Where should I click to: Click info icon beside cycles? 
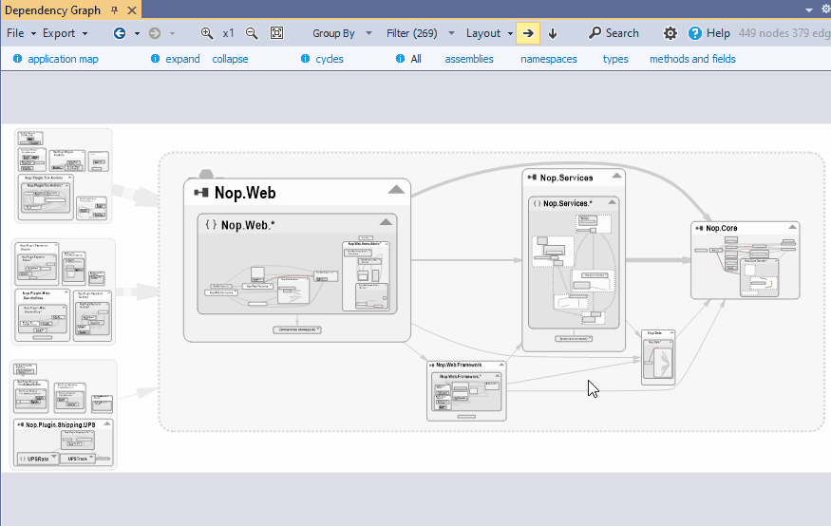click(x=305, y=58)
